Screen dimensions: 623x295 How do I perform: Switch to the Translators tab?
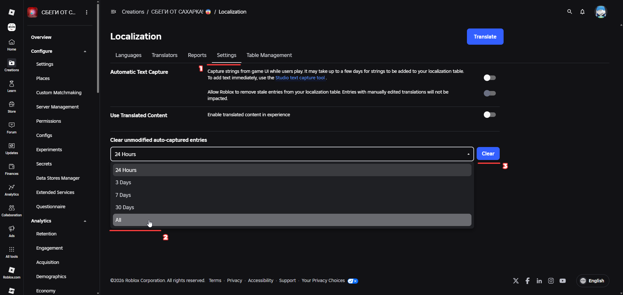165,55
